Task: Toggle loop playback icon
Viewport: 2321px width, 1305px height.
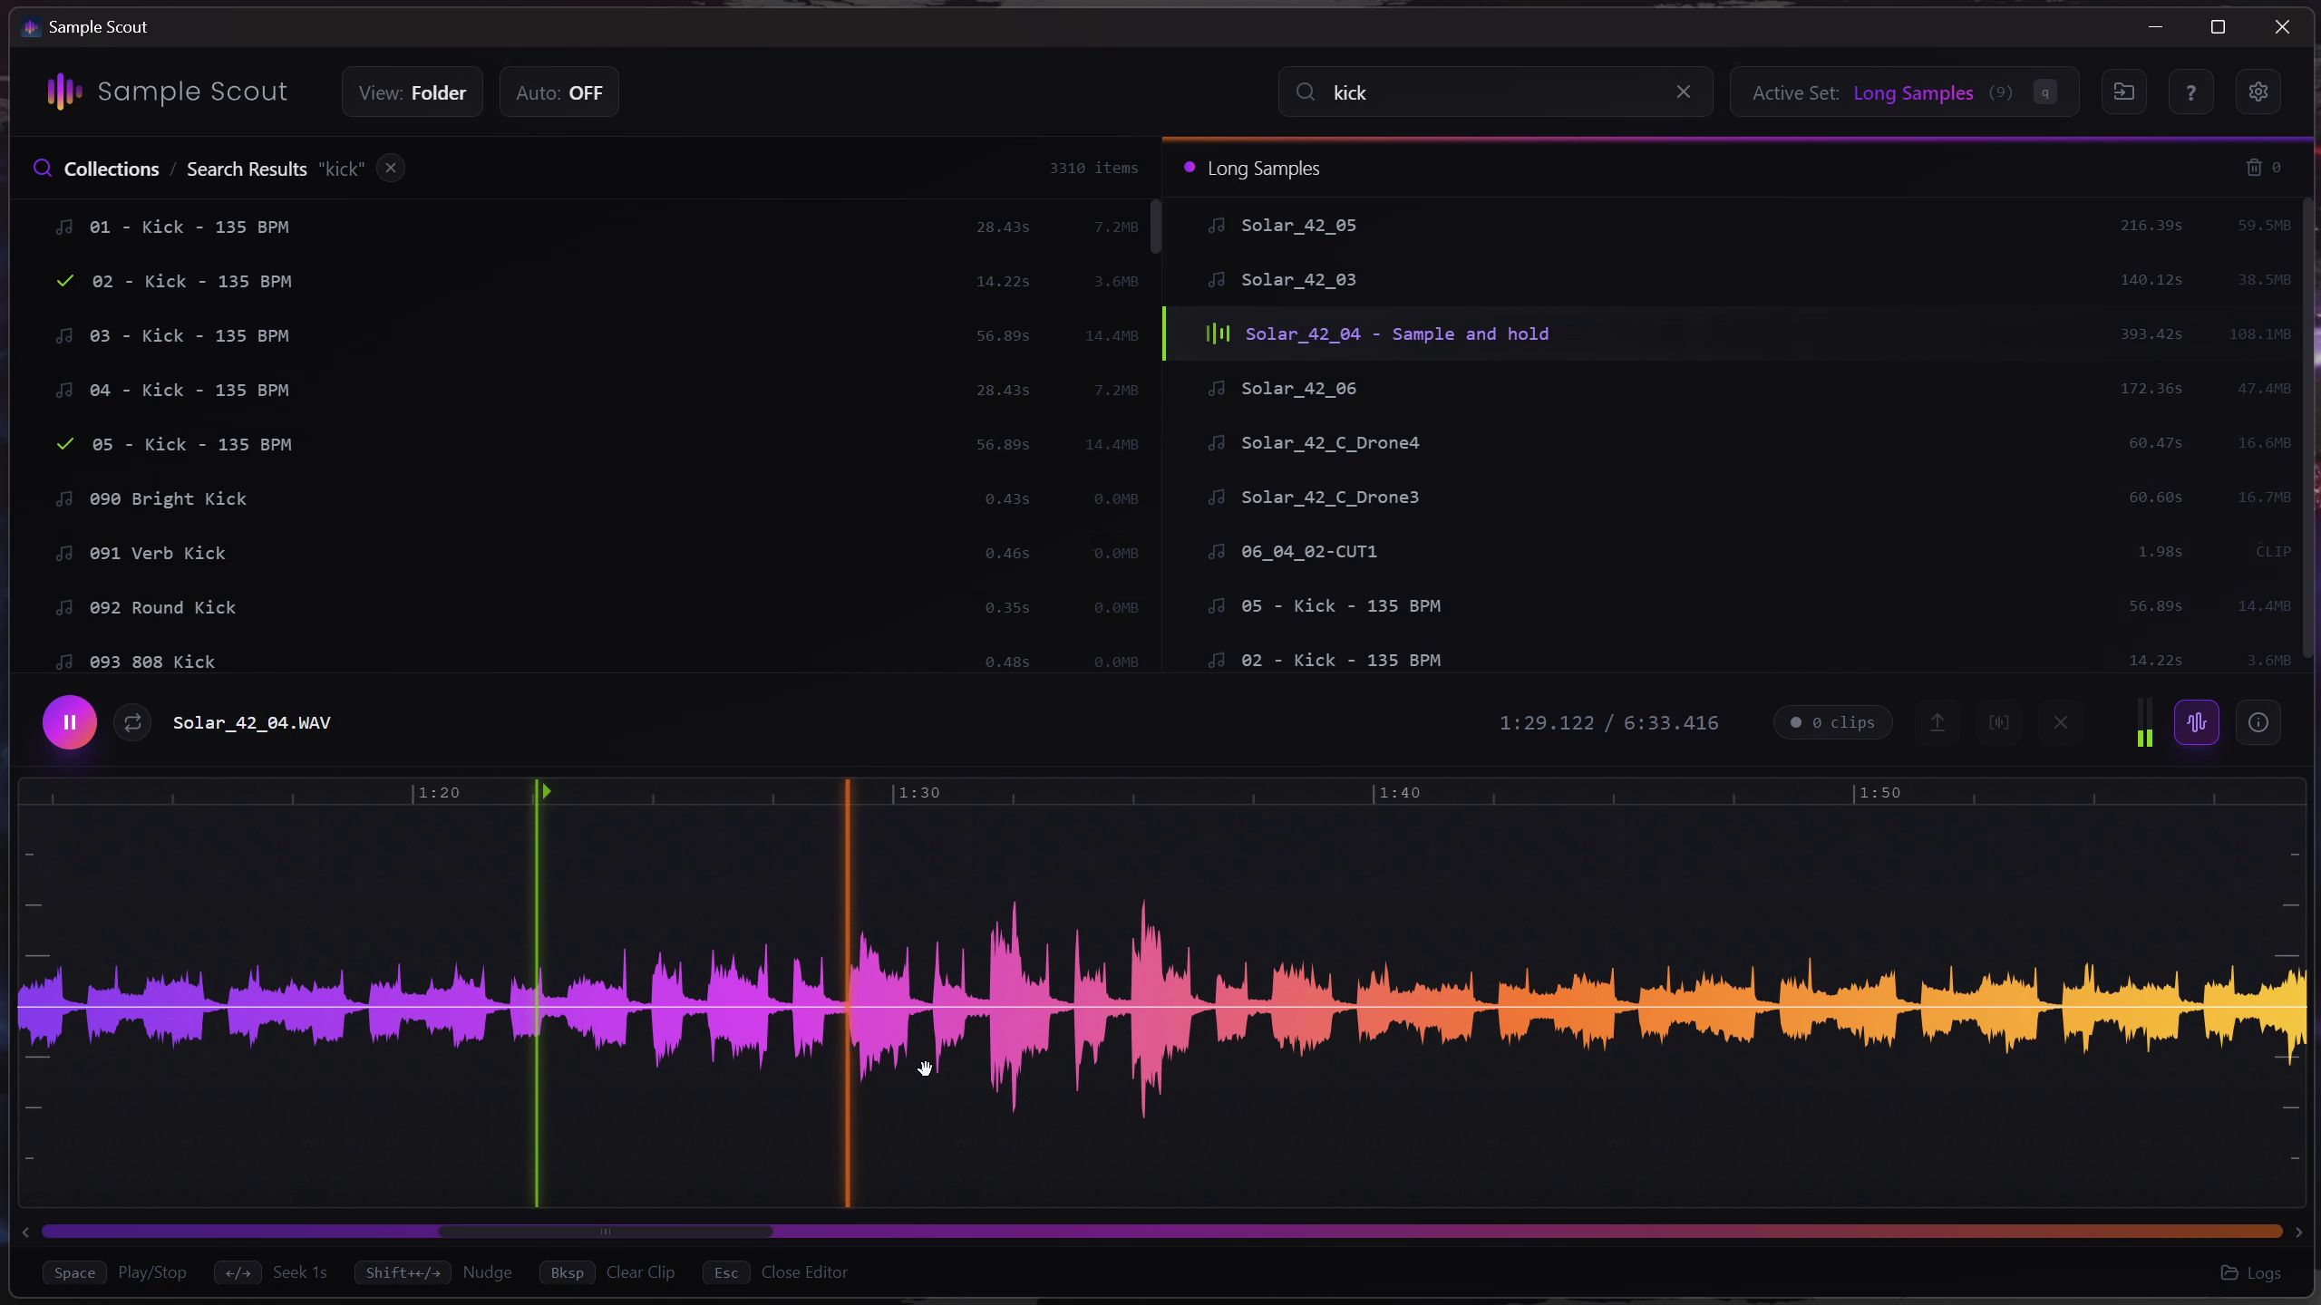Action: [x=132, y=722]
